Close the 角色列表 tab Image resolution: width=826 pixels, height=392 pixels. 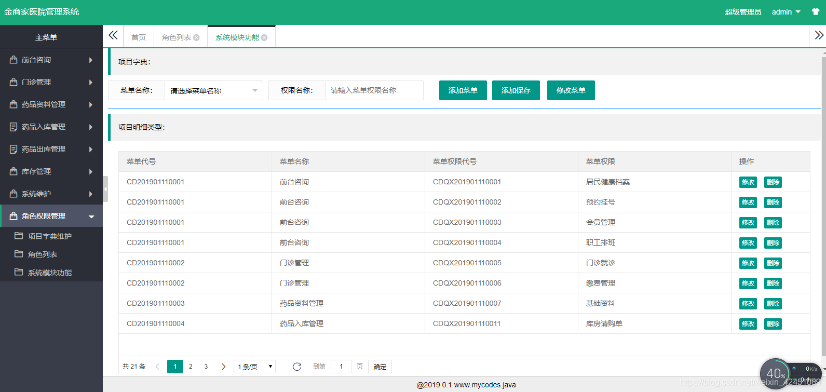(x=196, y=37)
